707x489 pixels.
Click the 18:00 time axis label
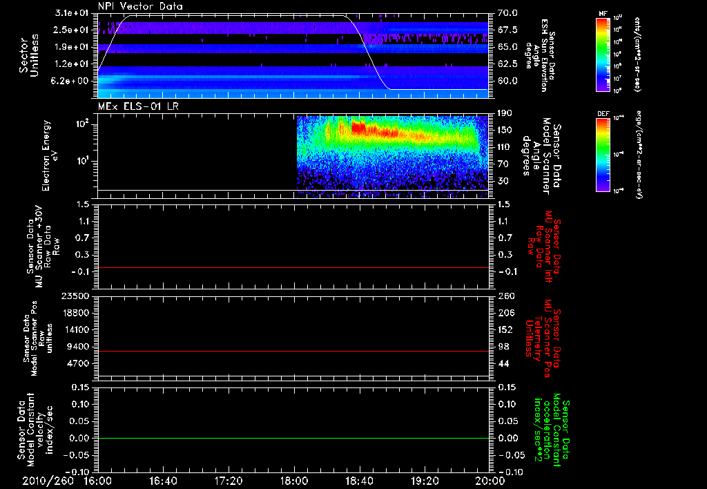[x=294, y=481]
